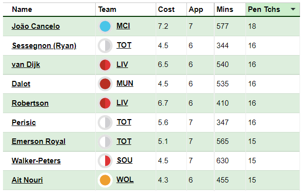Click Emerson Royal's TOT team badge

(105, 141)
